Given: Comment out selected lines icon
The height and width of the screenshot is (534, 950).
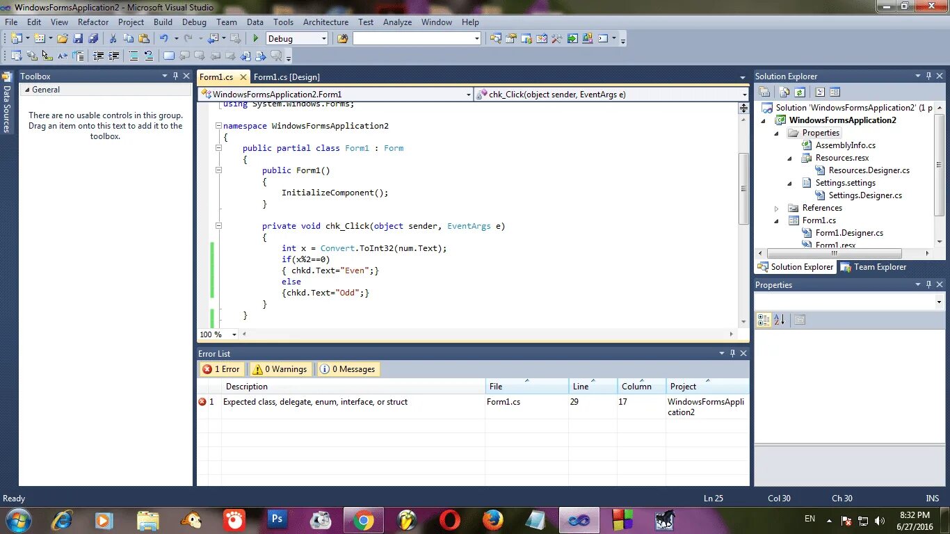Looking at the screenshot, I should pyautogui.click(x=134, y=56).
